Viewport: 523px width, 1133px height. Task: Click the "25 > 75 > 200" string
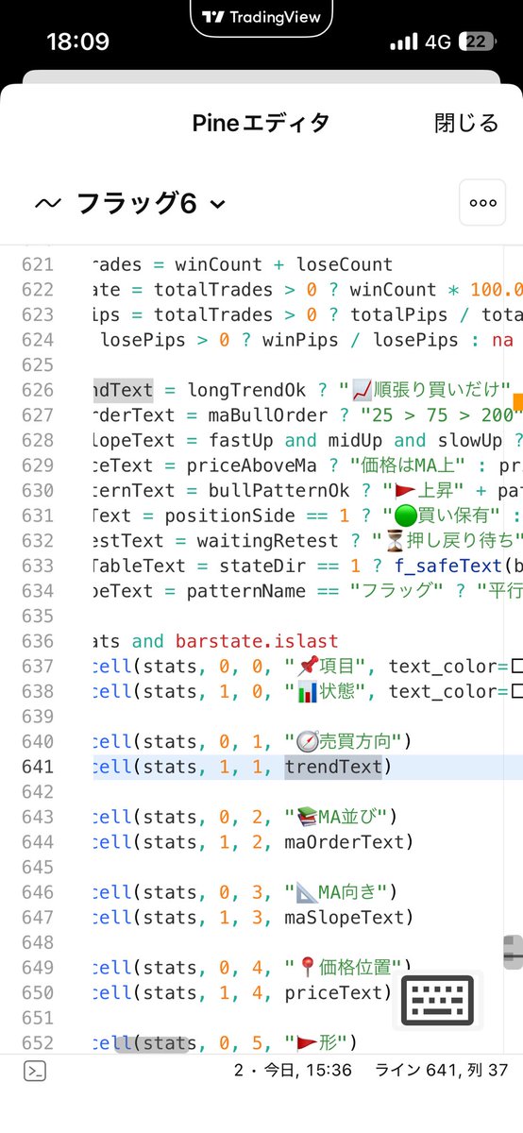coord(443,414)
